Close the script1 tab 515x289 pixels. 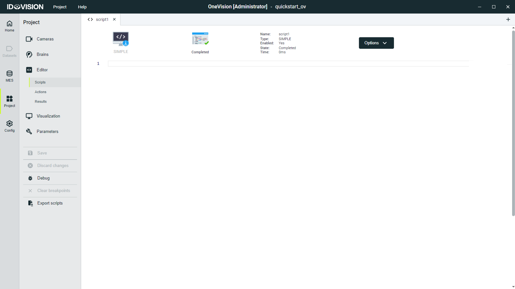tap(114, 19)
